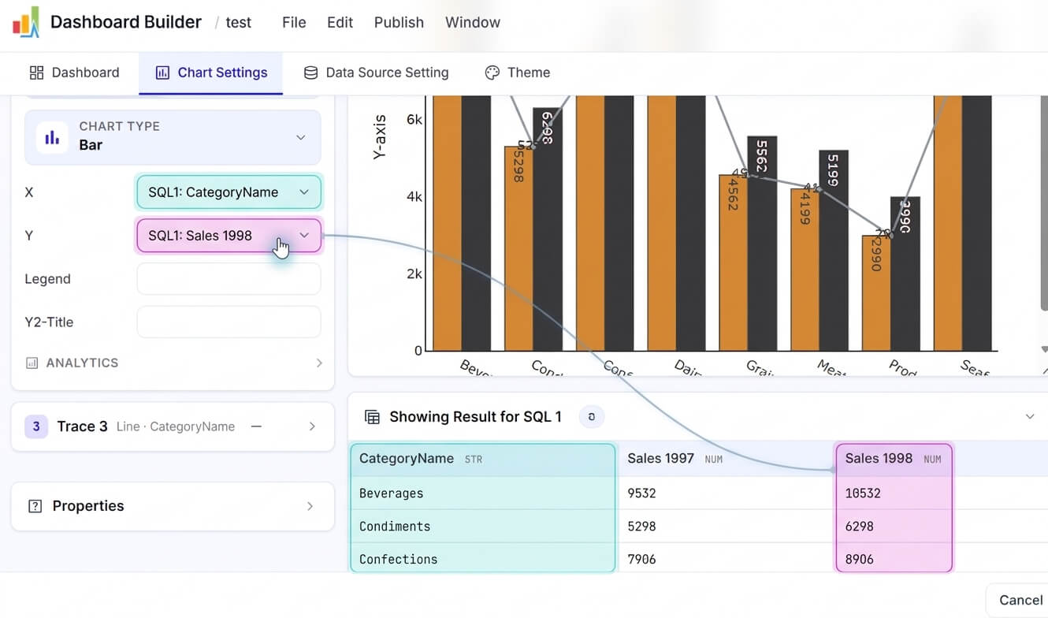Screen dimensions: 1048x618
Task: Open X axis SQL1: CategoryName dropdown
Action: [x=229, y=192]
